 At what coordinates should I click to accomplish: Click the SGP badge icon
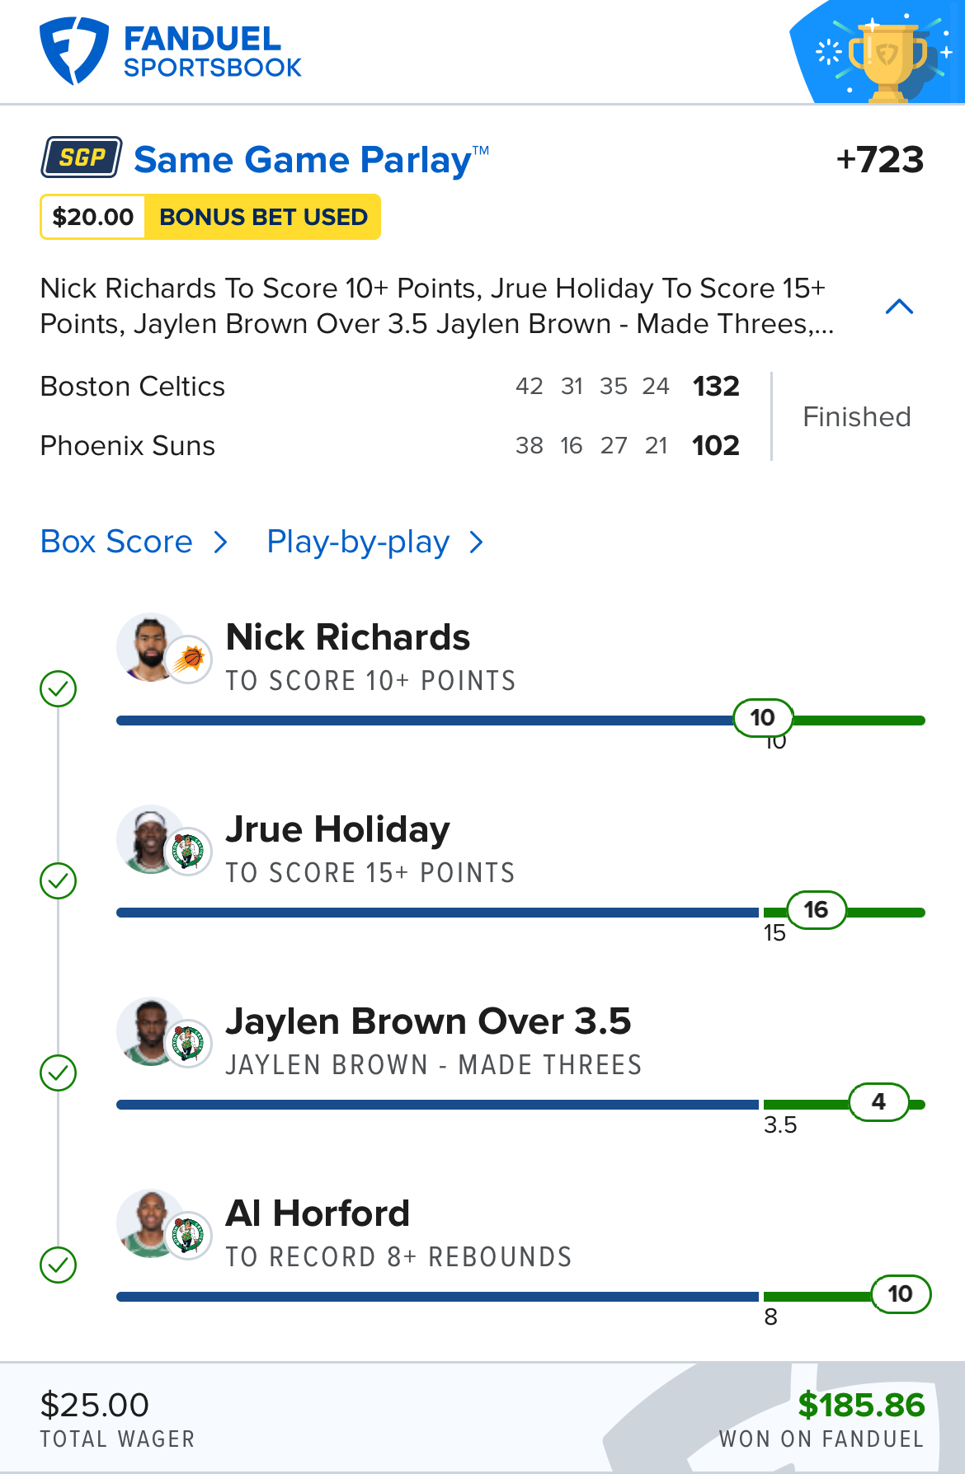point(82,157)
